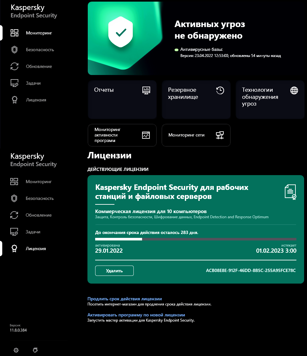This screenshot has width=307, height=356.
Task: Click the ДЕЙСТВУЮЩИЕ ЛИЦЕНЗИИ subheading
Action: (x=118, y=169)
